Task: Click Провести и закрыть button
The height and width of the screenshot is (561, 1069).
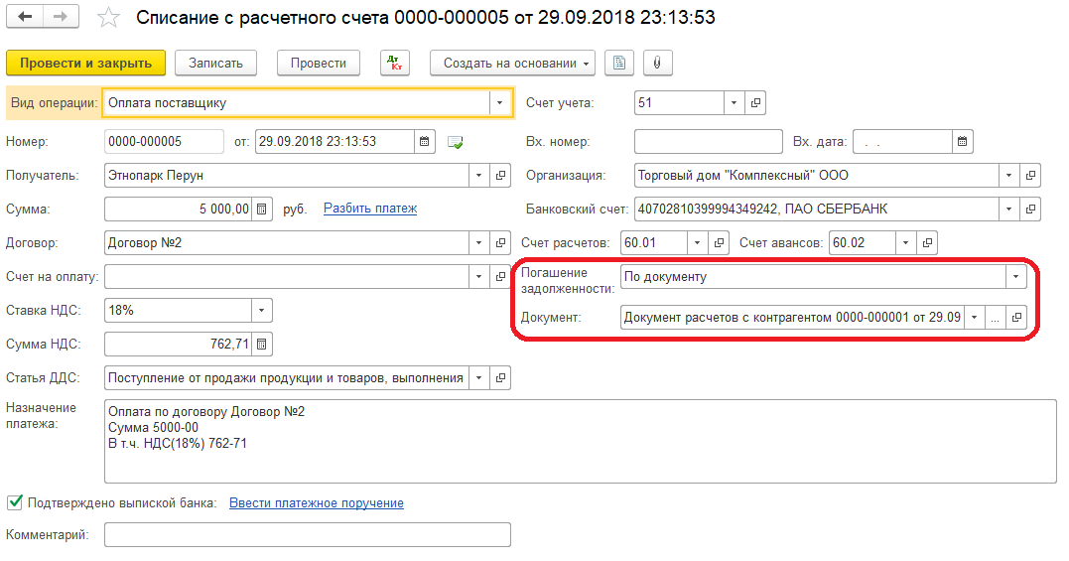Action: pyautogui.click(x=86, y=63)
